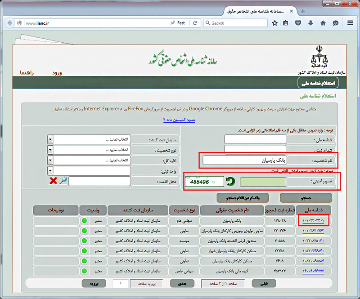Click the پاک کردن اقلام جستجو button
The height and width of the screenshot is (299, 360).
243,198
